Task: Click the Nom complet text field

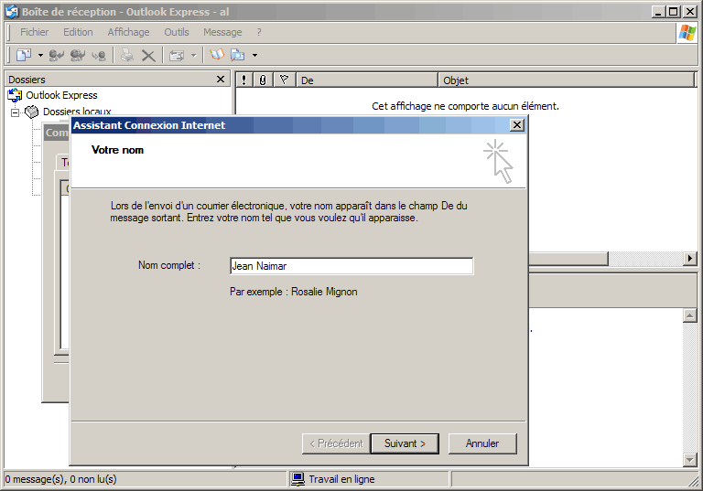Action: (x=351, y=266)
